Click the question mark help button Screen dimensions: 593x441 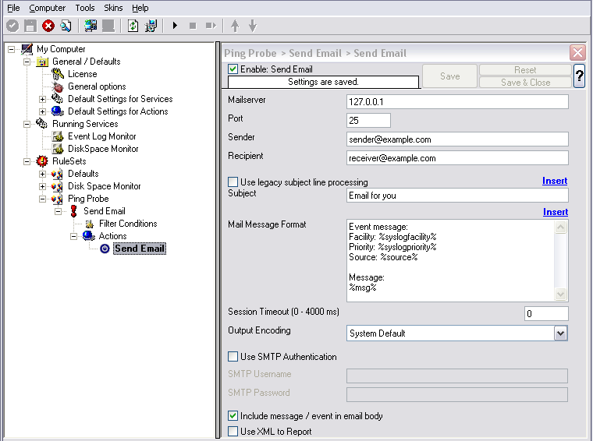click(579, 76)
